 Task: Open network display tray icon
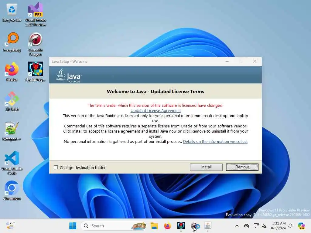(256, 226)
